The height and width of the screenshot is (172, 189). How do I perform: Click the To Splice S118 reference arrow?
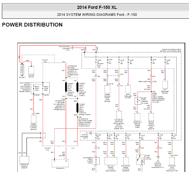[x=72, y=48]
